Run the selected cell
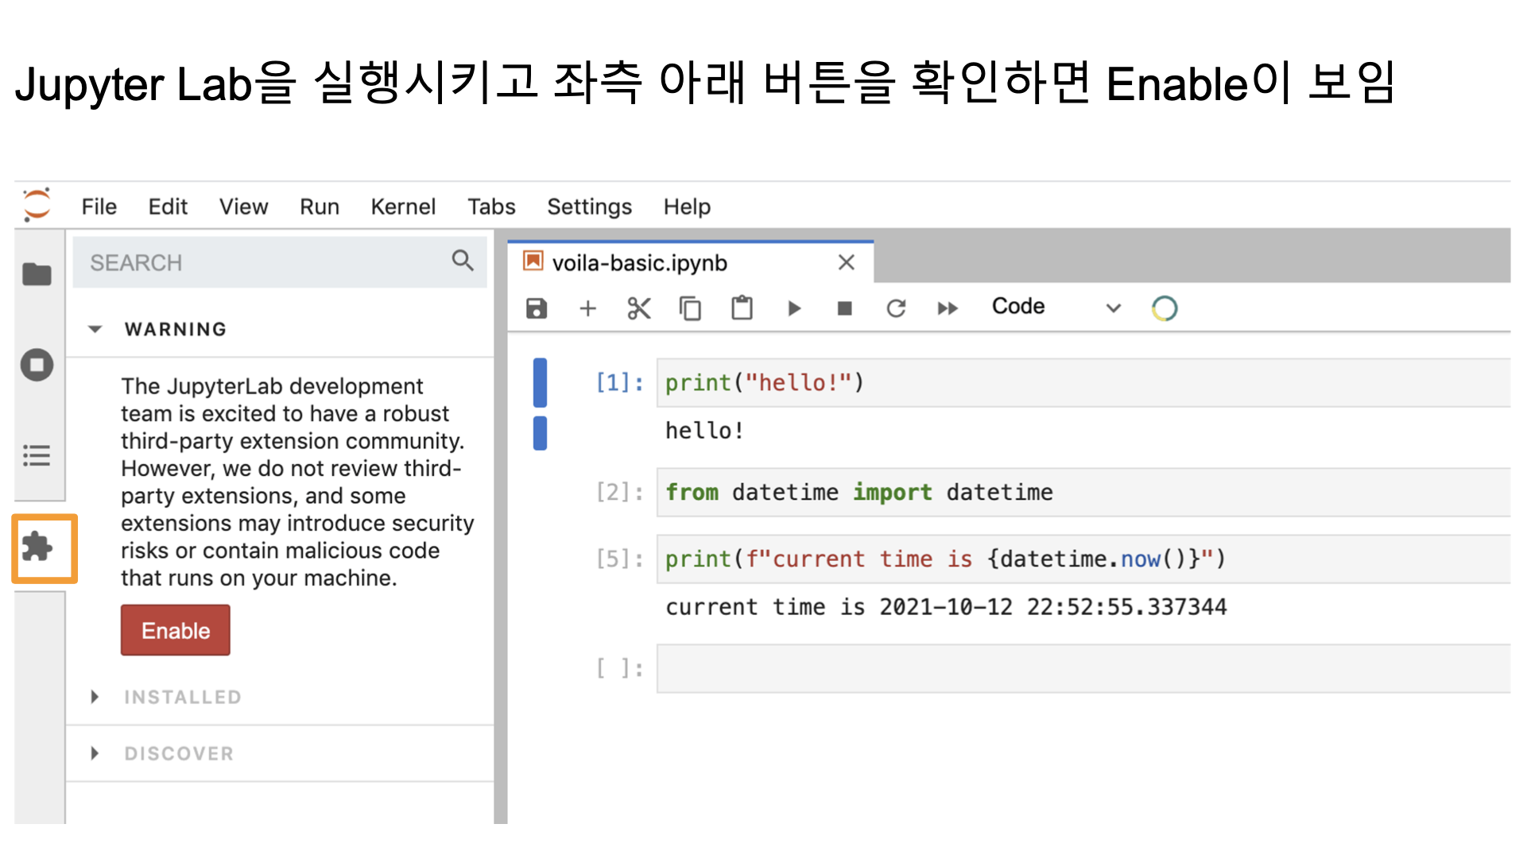The image size is (1531, 855). pyautogui.click(x=793, y=308)
